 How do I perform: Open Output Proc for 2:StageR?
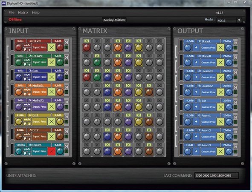coord(208,63)
